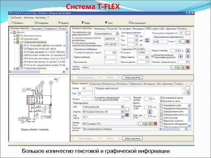
Task: Click upper Запуск расчётов button
Action: click(132, 77)
